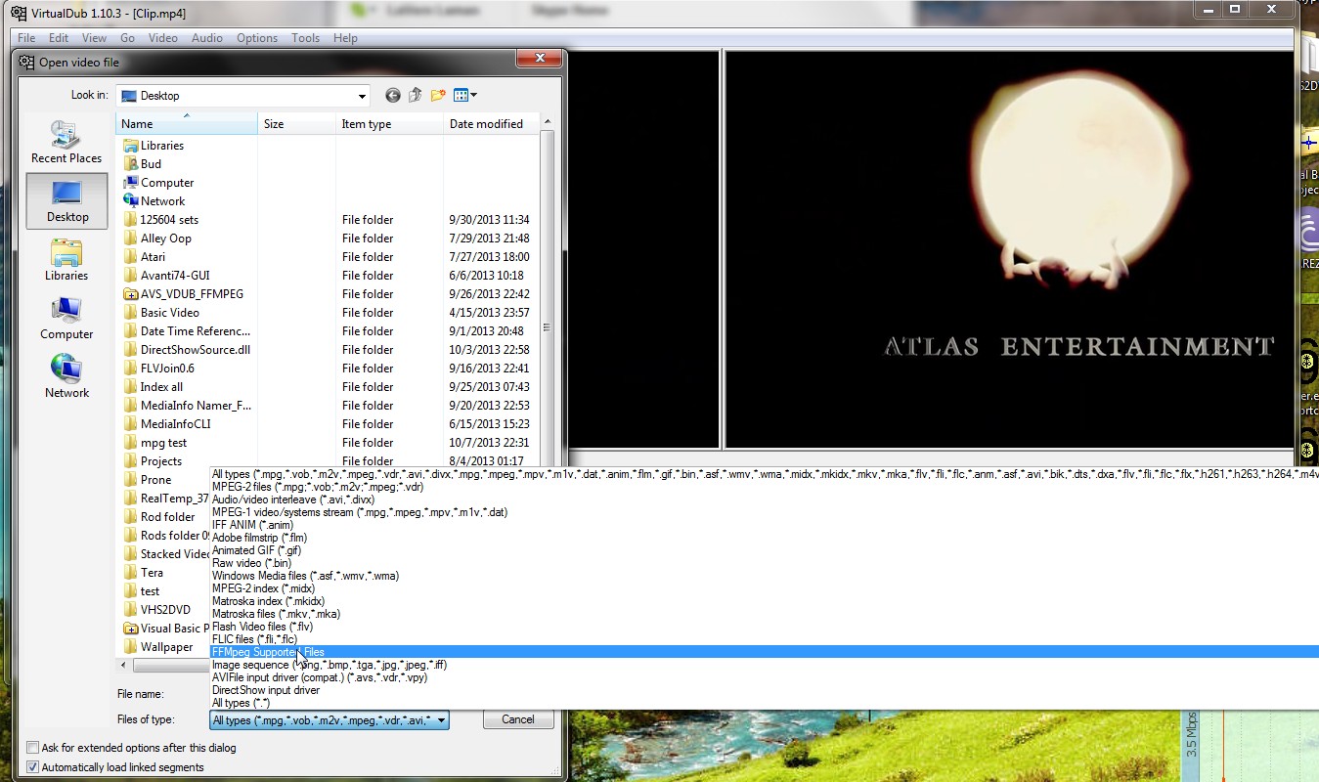Image resolution: width=1319 pixels, height=782 pixels.
Task: Choose Raw video (*.bin) from the type list
Action: click(252, 563)
